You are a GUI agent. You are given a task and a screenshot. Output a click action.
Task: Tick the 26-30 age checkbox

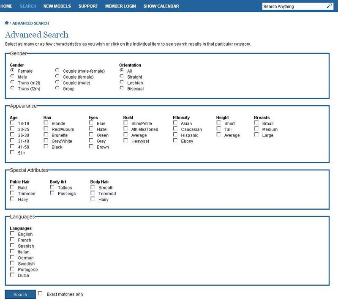[12, 134]
